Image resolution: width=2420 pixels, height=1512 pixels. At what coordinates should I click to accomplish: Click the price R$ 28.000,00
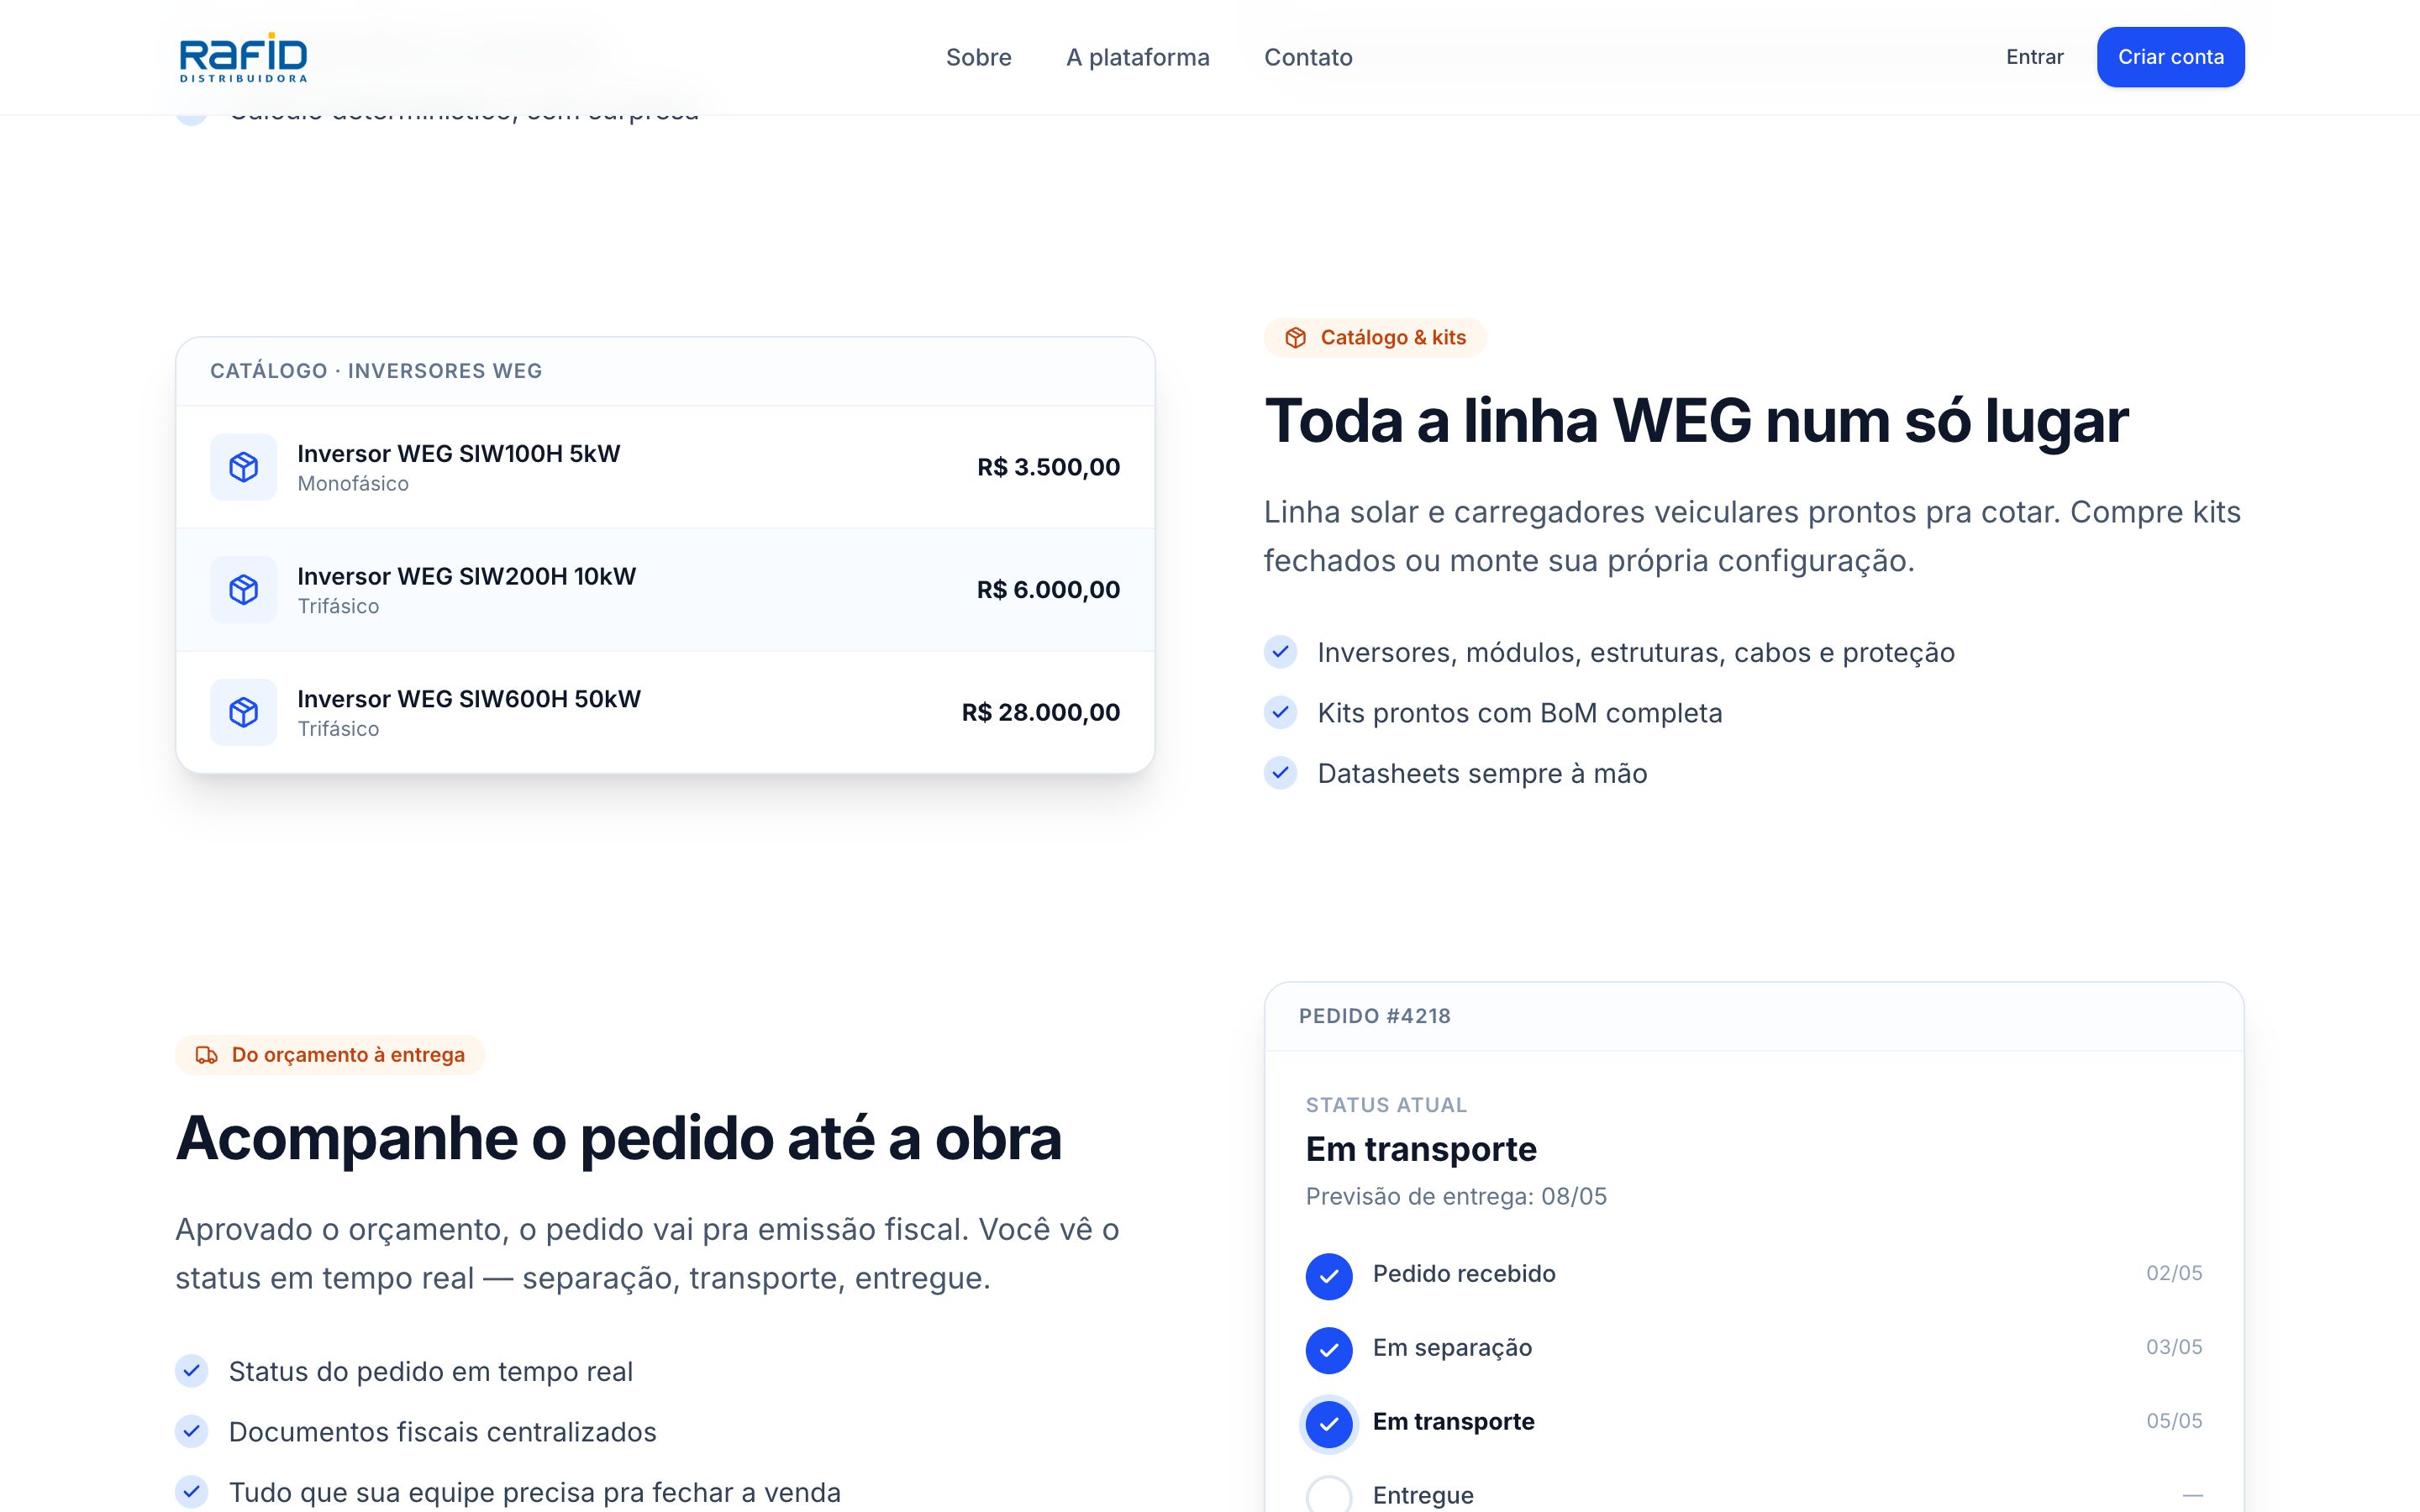[x=1040, y=712]
